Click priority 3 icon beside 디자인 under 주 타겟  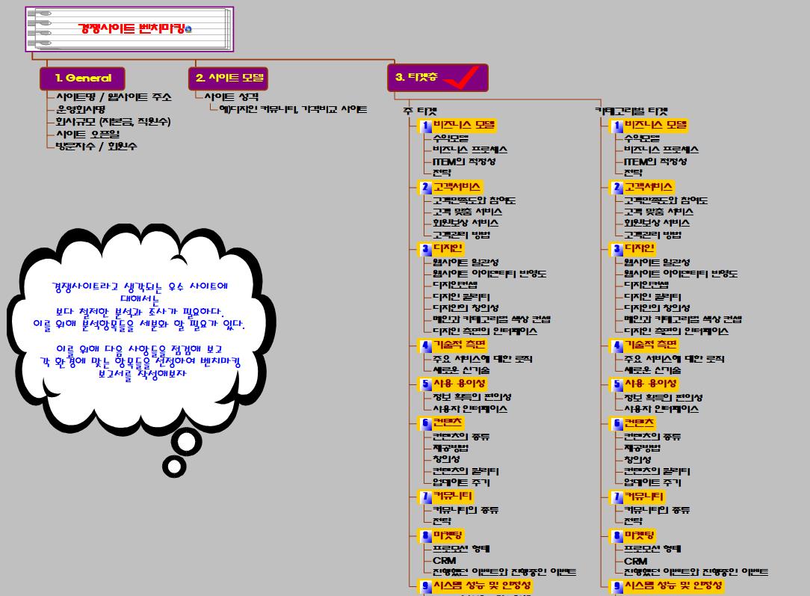pos(426,250)
